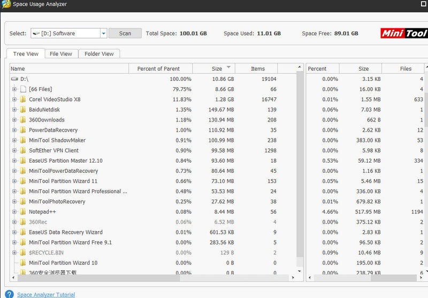Click the BaiduNetdisk folder icon
The image size is (428, 298).
point(23,110)
